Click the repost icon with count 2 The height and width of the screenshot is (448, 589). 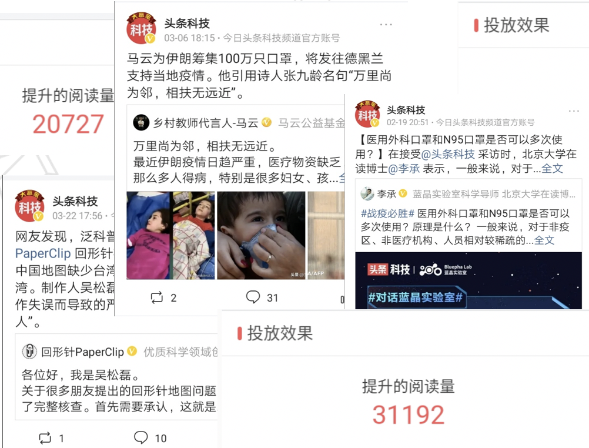tap(156, 297)
